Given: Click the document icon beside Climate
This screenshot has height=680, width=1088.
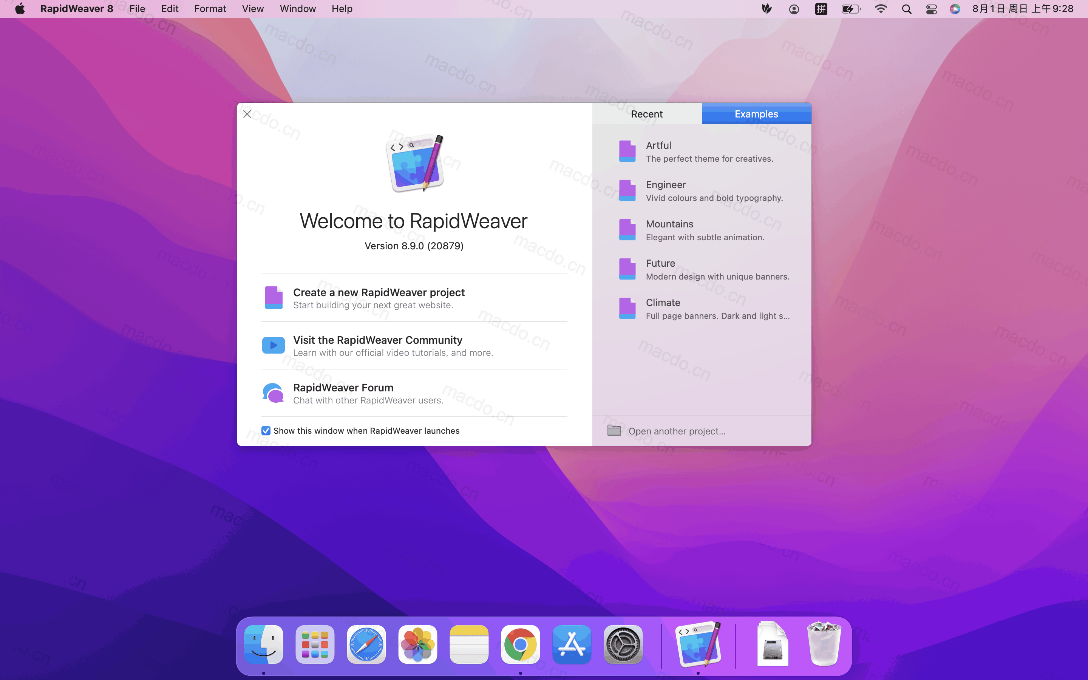Looking at the screenshot, I should [x=627, y=308].
